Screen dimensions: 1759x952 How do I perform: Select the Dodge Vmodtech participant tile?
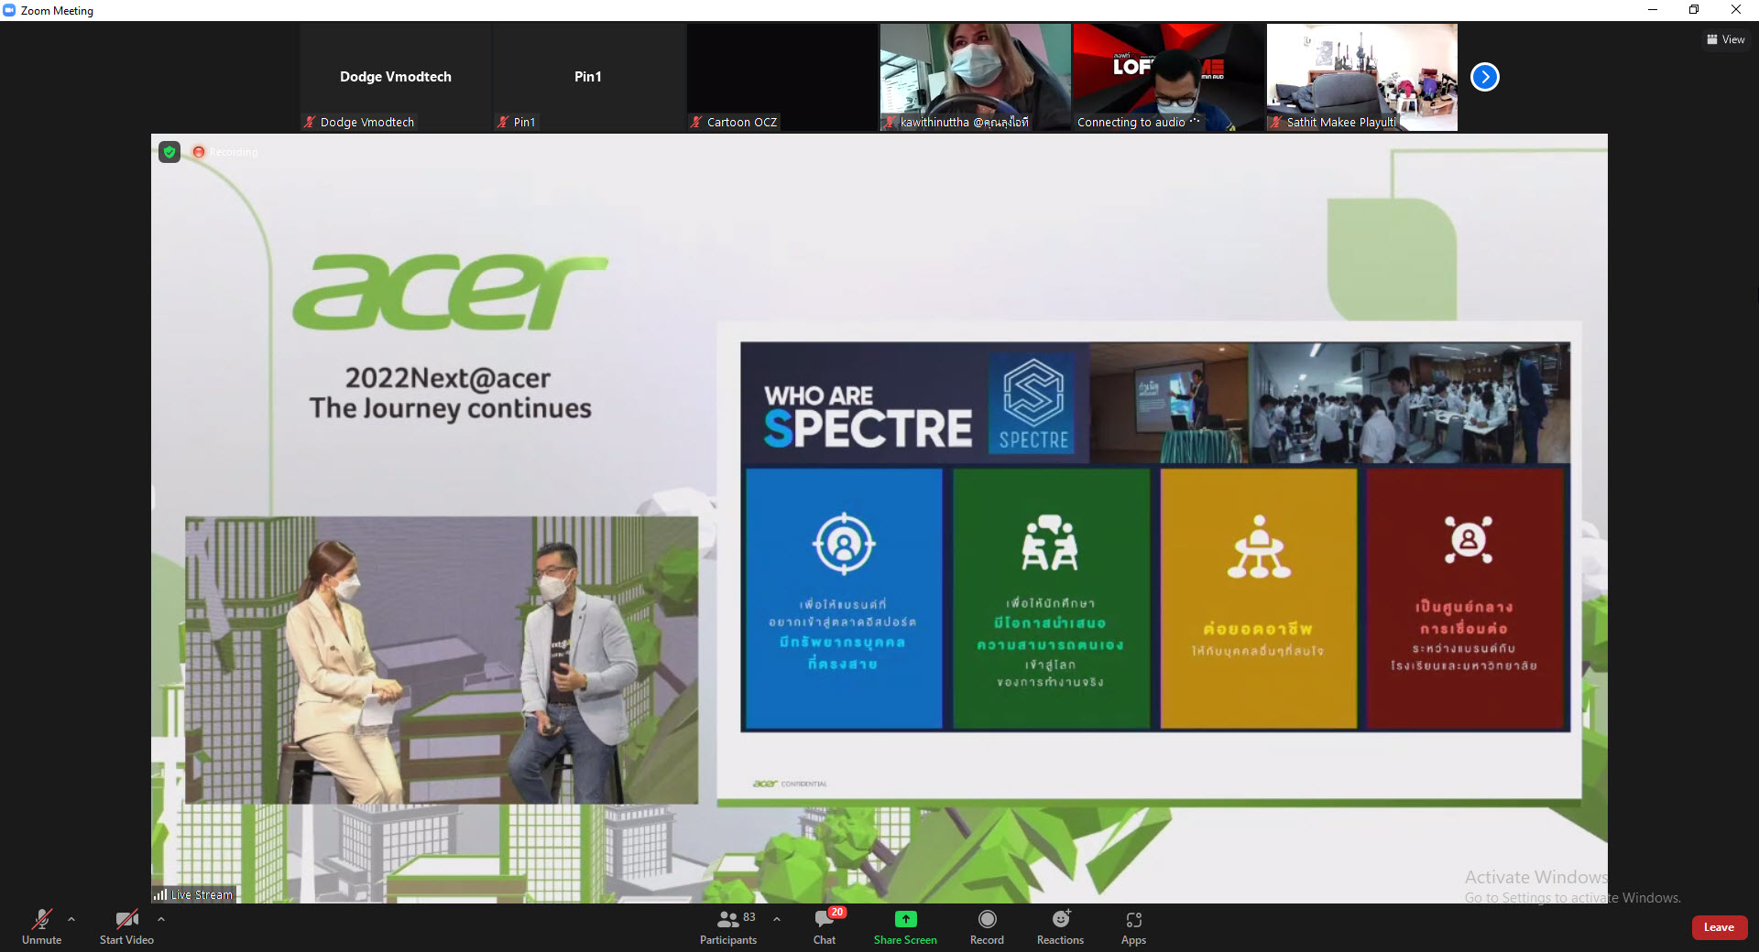(396, 77)
